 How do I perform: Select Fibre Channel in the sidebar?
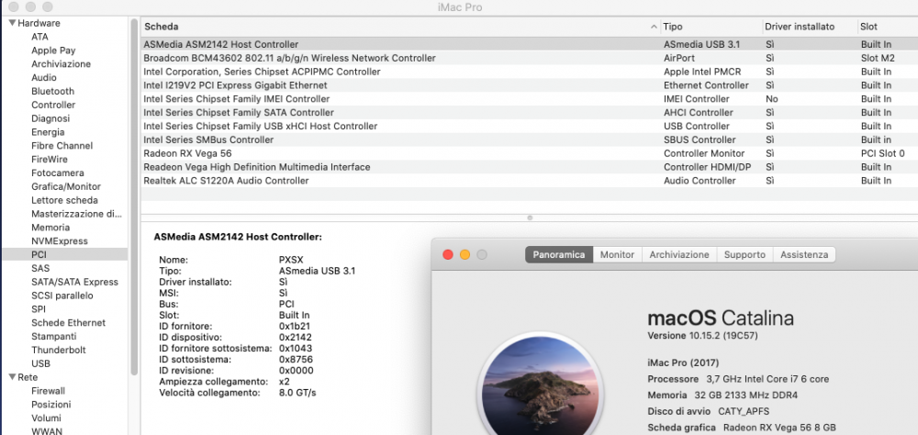pos(62,146)
